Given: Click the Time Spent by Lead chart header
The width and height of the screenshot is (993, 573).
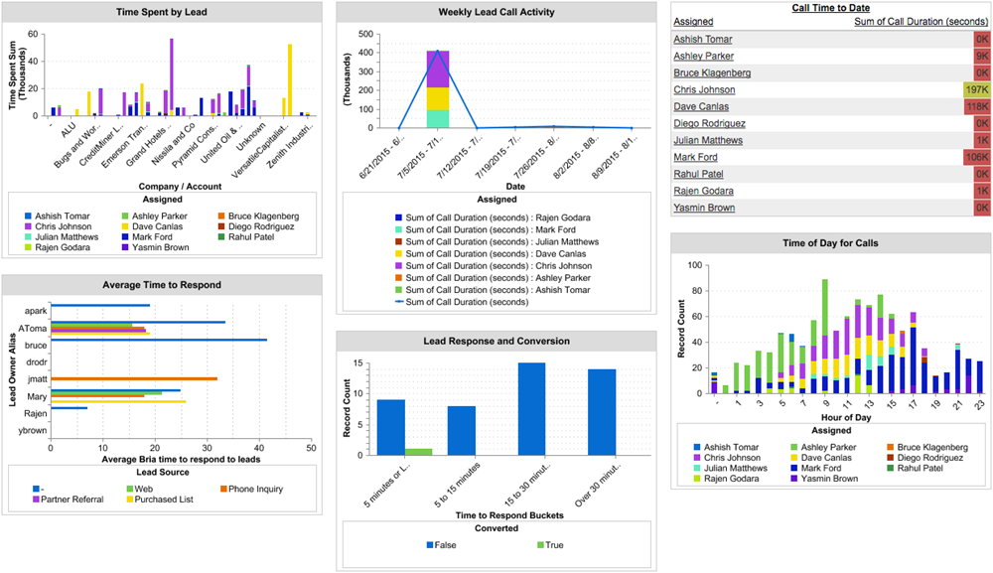Looking at the screenshot, I should 162,12.
